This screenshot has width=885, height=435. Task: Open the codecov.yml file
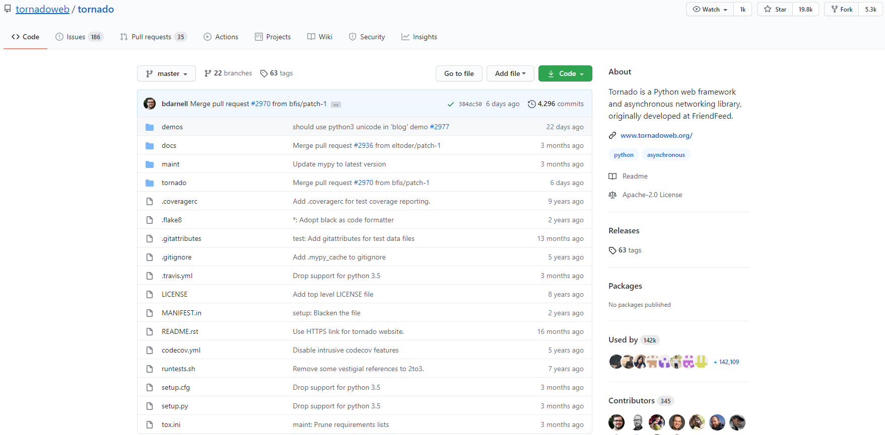pyautogui.click(x=181, y=350)
